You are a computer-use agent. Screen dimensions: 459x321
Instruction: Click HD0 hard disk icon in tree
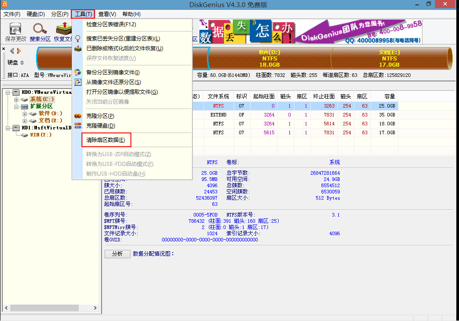coord(16,92)
